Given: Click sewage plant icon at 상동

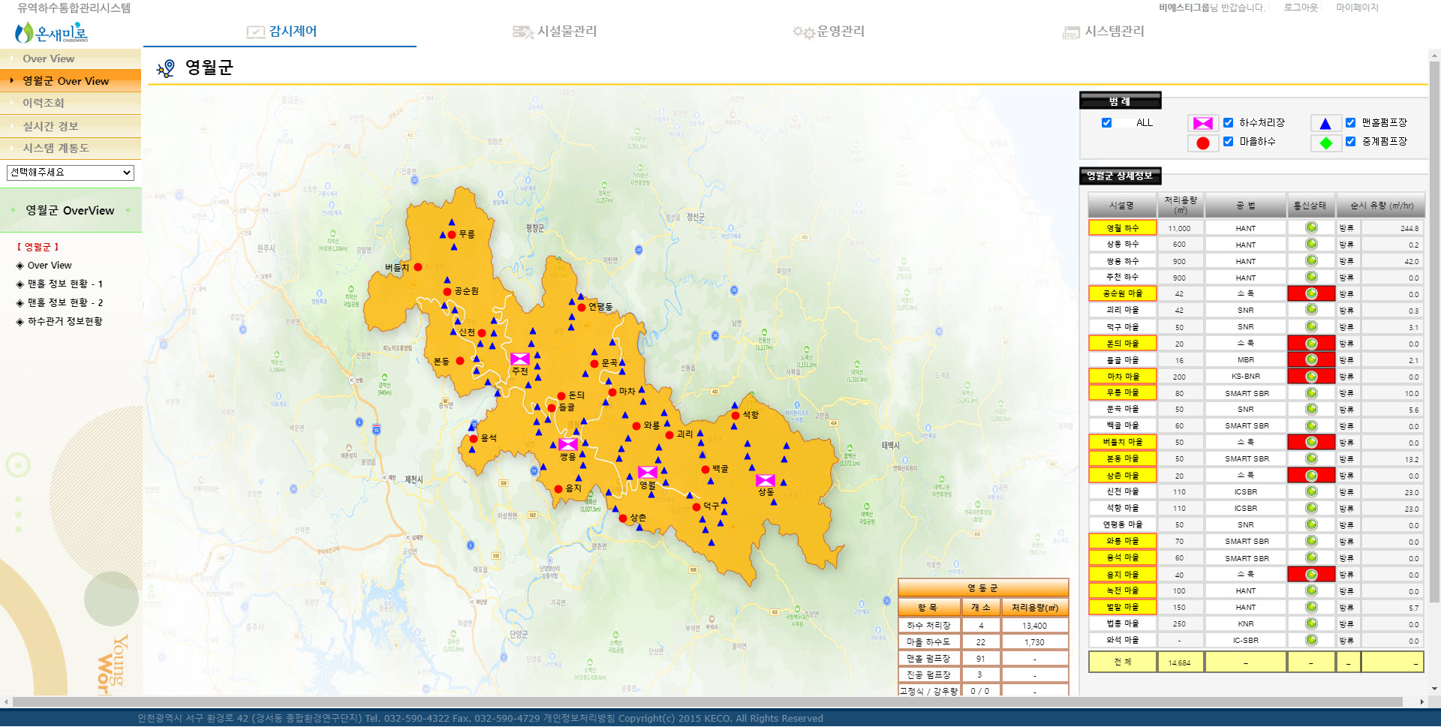Looking at the screenshot, I should click(x=766, y=480).
